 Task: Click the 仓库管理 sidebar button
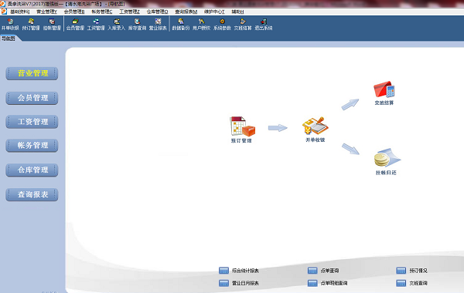32,170
